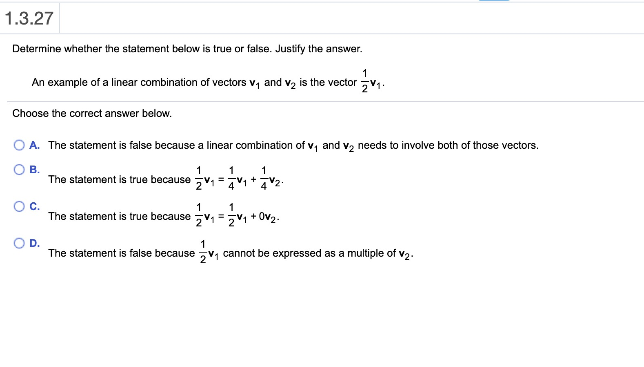Select the blue B answer label
Screen dimensions: 644x367
click(x=35, y=168)
